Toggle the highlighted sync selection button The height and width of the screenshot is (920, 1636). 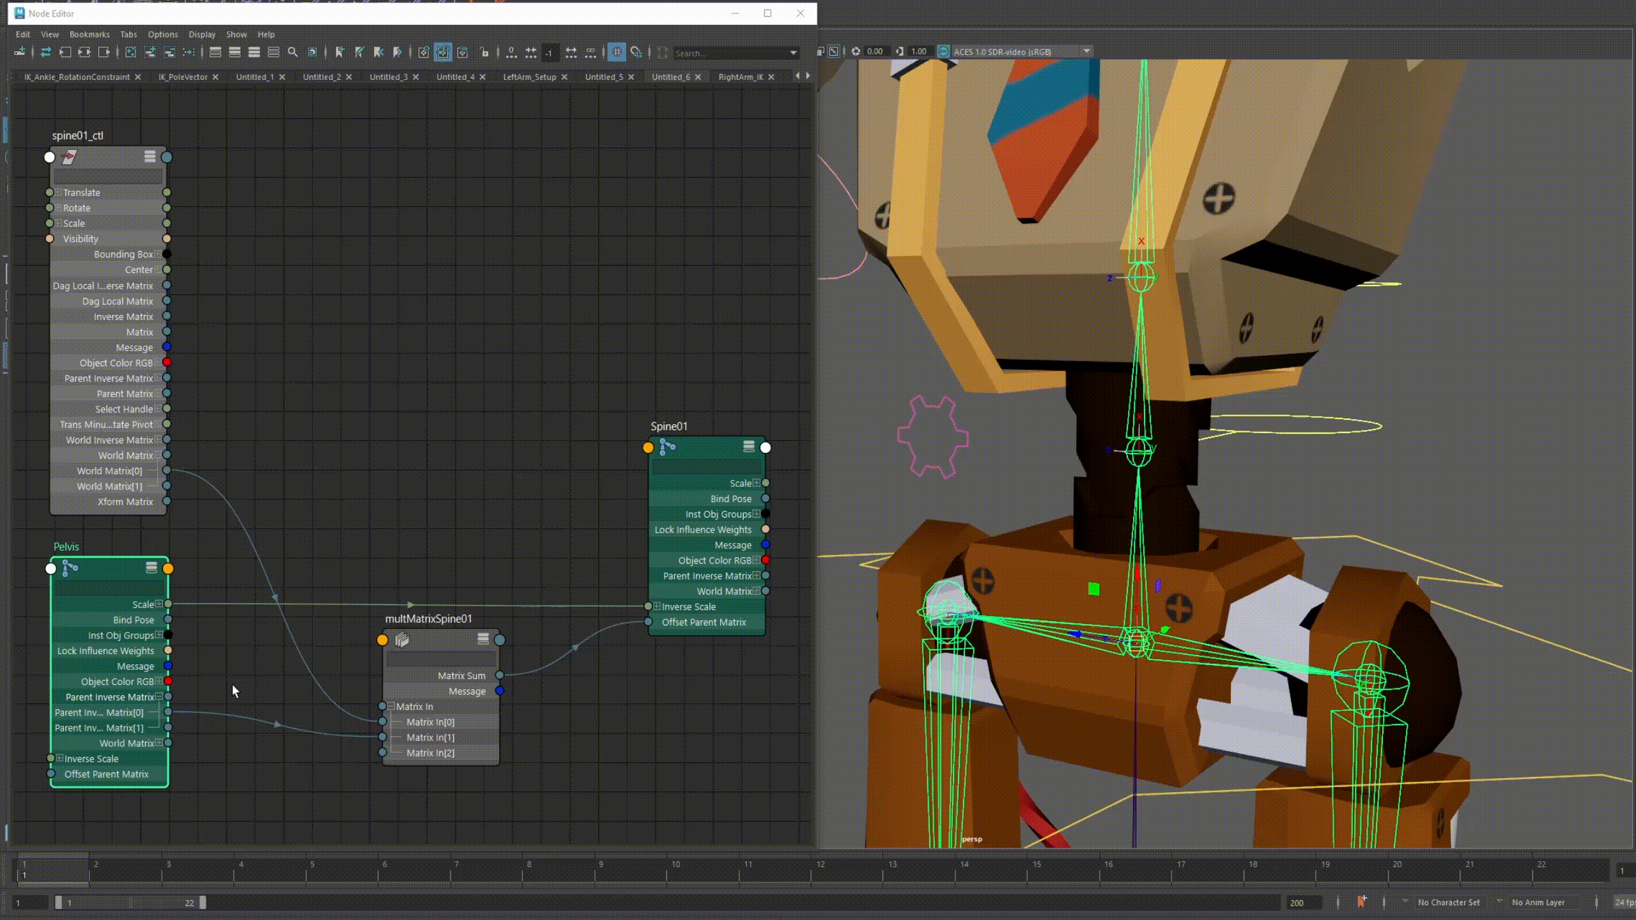pyautogui.click(x=443, y=52)
